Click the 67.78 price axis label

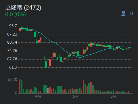pos(12,59)
